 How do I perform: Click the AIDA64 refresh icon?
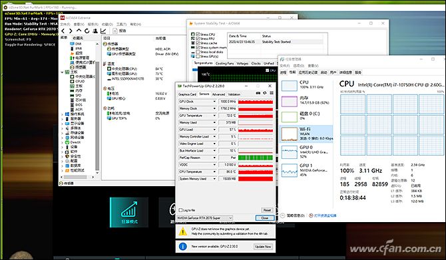[x=87, y=31]
